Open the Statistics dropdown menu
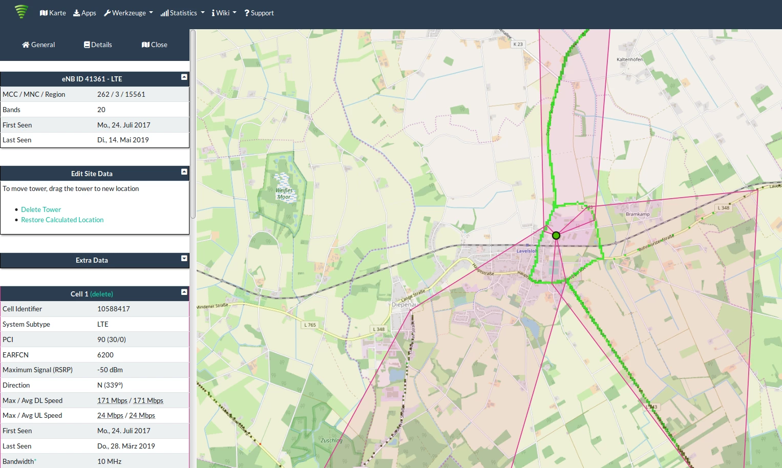The height and width of the screenshot is (468, 782). pyautogui.click(x=182, y=13)
